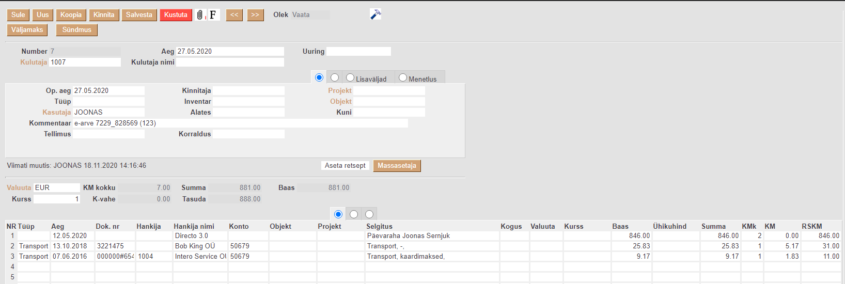Viewport: 845px width, 284px height.
Task: Click the Uuring input field
Action: [358, 51]
